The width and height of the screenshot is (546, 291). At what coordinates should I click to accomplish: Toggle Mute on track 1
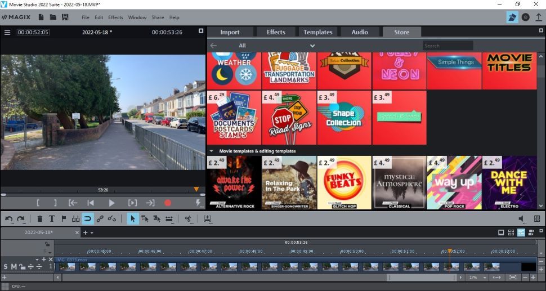click(x=14, y=267)
